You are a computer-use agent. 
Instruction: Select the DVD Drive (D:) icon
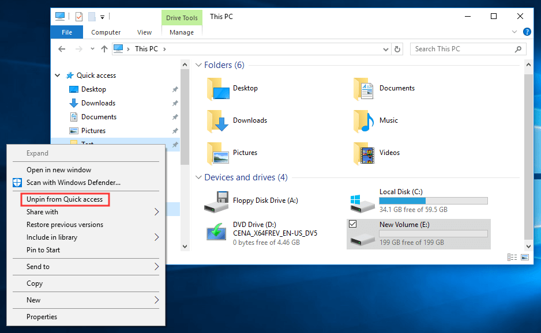coord(216,232)
